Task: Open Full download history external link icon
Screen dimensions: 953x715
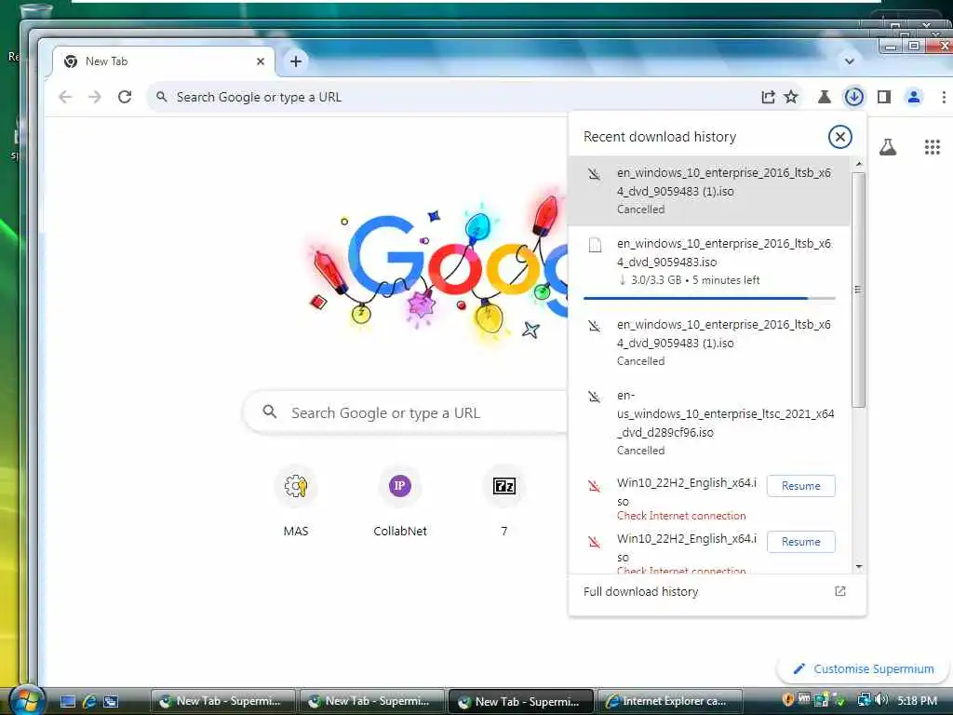Action: point(840,591)
